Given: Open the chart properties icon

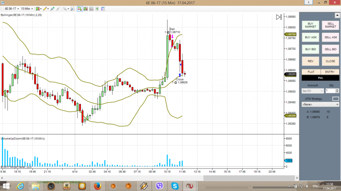Looking at the screenshot, I should pyautogui.click(x=103, y=9).
